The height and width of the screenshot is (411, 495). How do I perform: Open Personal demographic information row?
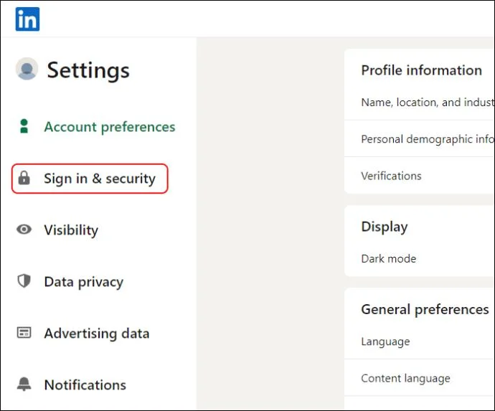420,139
